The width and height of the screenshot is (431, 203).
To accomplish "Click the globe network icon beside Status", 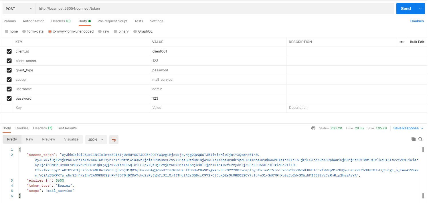I will click(313, 128).
